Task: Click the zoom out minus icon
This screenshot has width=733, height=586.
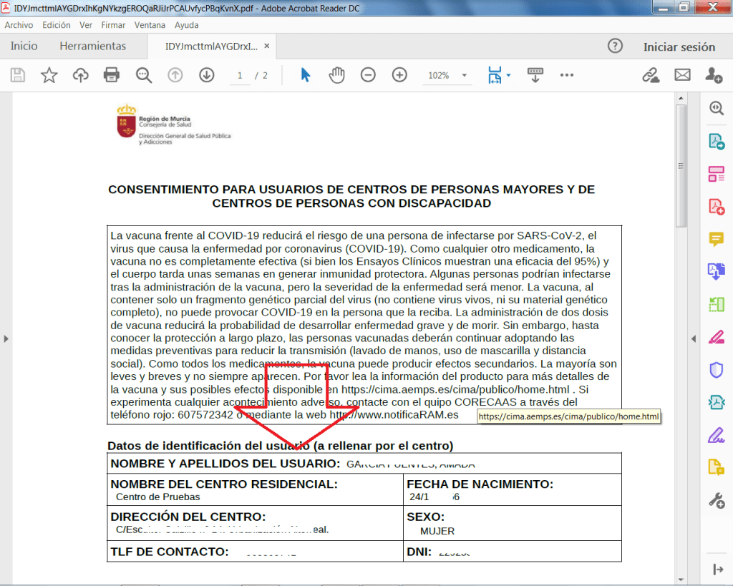Action: click(x=368, y=75)
